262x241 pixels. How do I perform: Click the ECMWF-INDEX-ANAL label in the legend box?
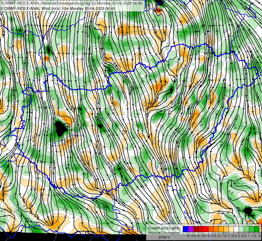[x=164, y=228]
